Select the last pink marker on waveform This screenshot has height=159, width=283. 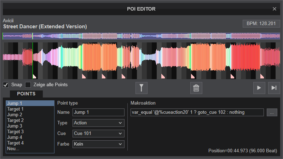262,76
